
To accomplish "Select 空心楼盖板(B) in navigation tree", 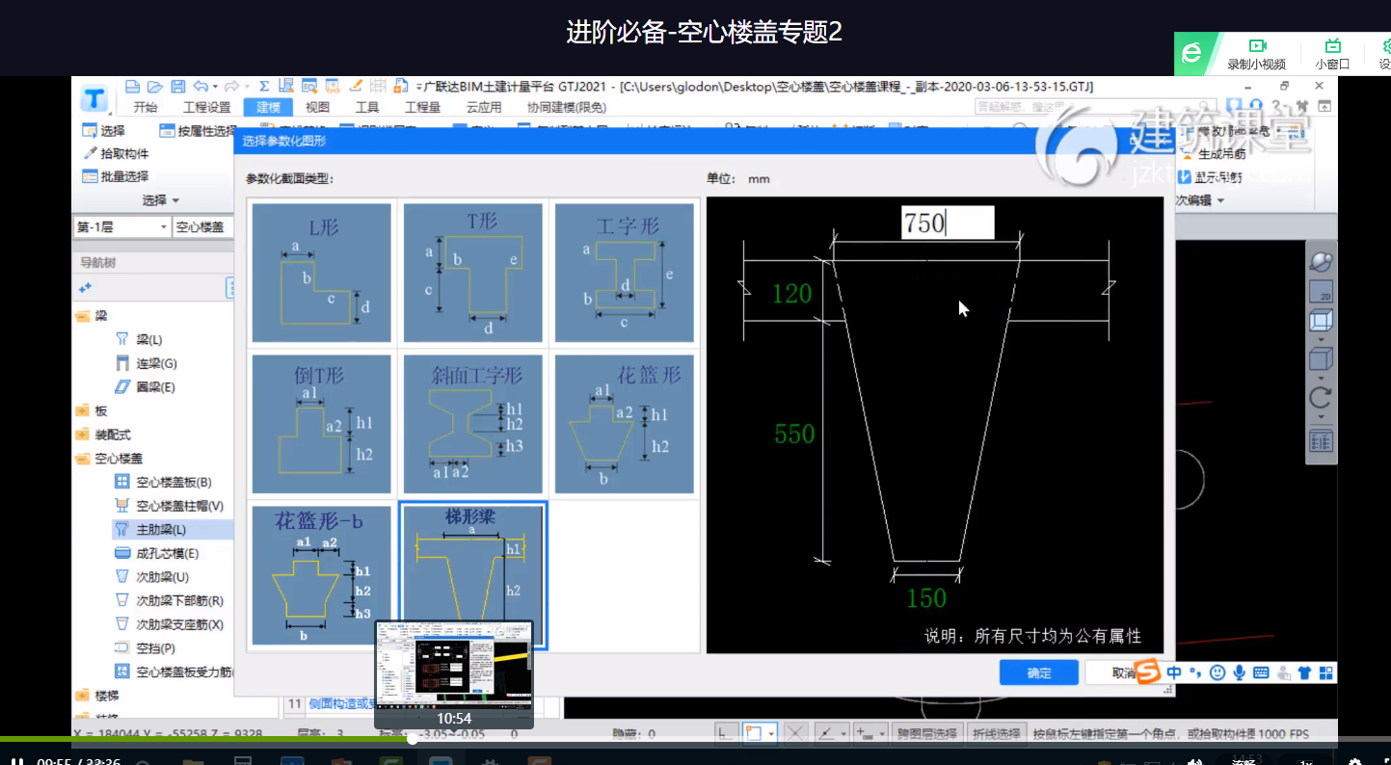I will coord(163,482).
